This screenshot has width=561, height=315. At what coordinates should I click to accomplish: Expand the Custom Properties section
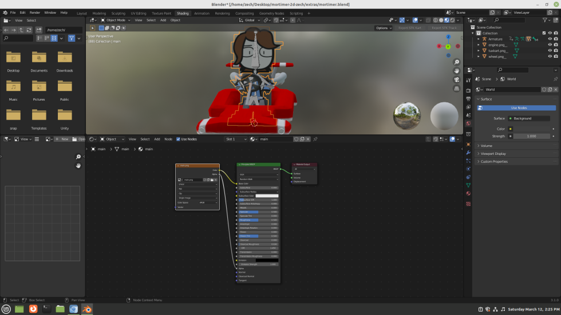(494, 161)
